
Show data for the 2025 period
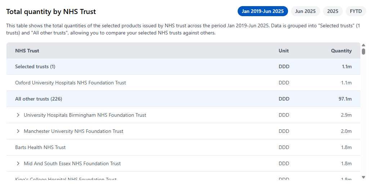coord(332,11)
